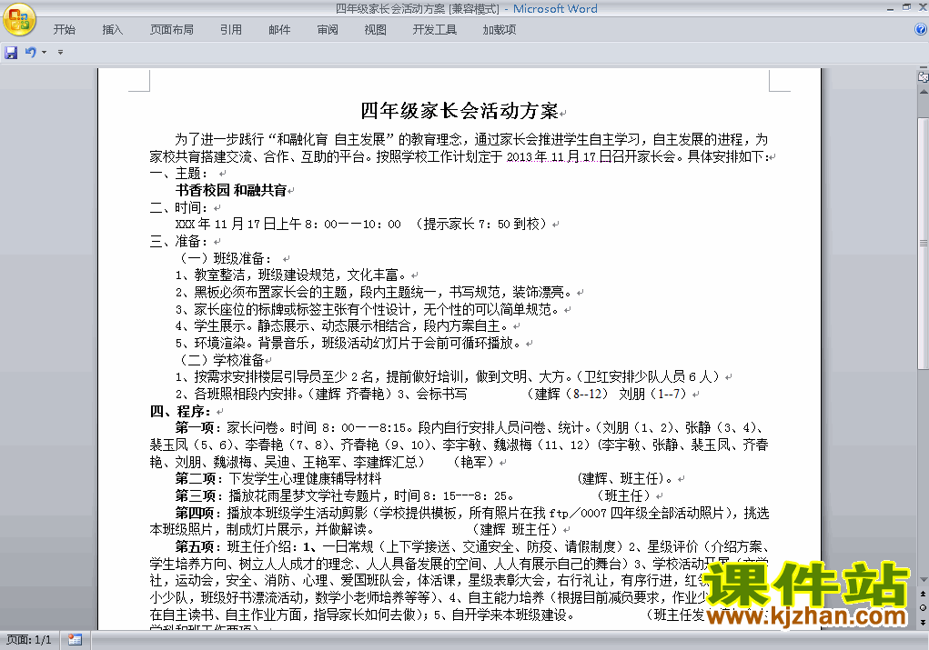The height and width of the screenshot is (650, 929).
Task: Open the Office Button menu
Action: [x=19, y=19]
